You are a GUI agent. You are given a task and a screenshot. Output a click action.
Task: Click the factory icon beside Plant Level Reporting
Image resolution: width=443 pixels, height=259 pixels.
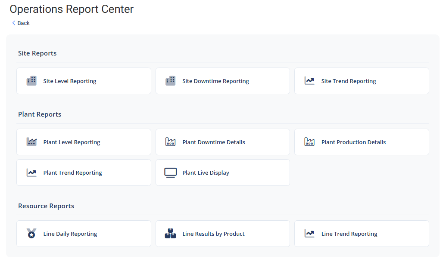coord(31,142)
